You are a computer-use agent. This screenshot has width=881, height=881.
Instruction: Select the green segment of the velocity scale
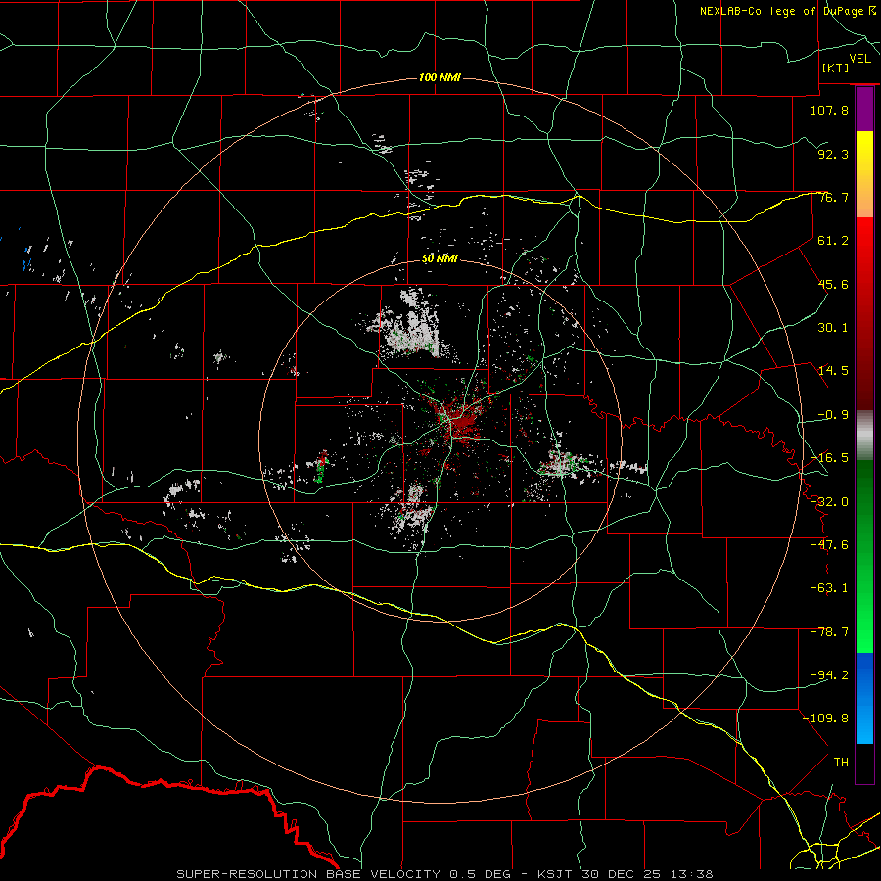[x=864, y=556]
